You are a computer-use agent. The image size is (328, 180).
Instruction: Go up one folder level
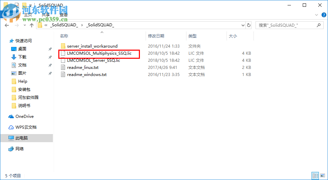coord(32,25)
